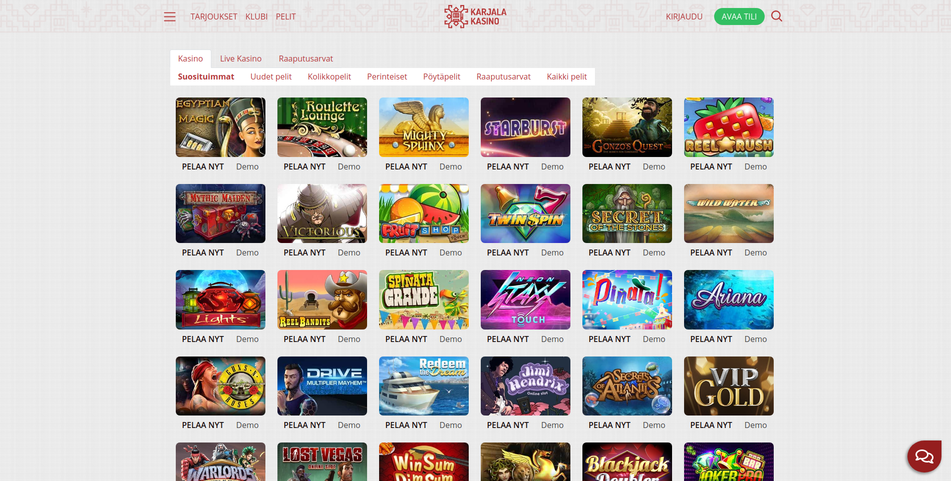Open the live chat bubble icon
This screenshot has height=481, width=951.
coord(924,456)
